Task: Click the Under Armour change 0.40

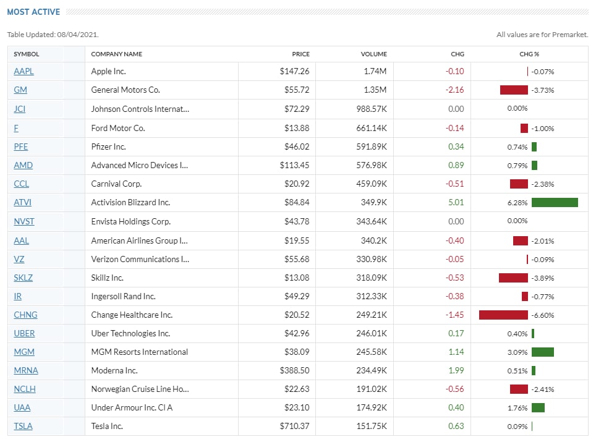Action: point(456,407)
